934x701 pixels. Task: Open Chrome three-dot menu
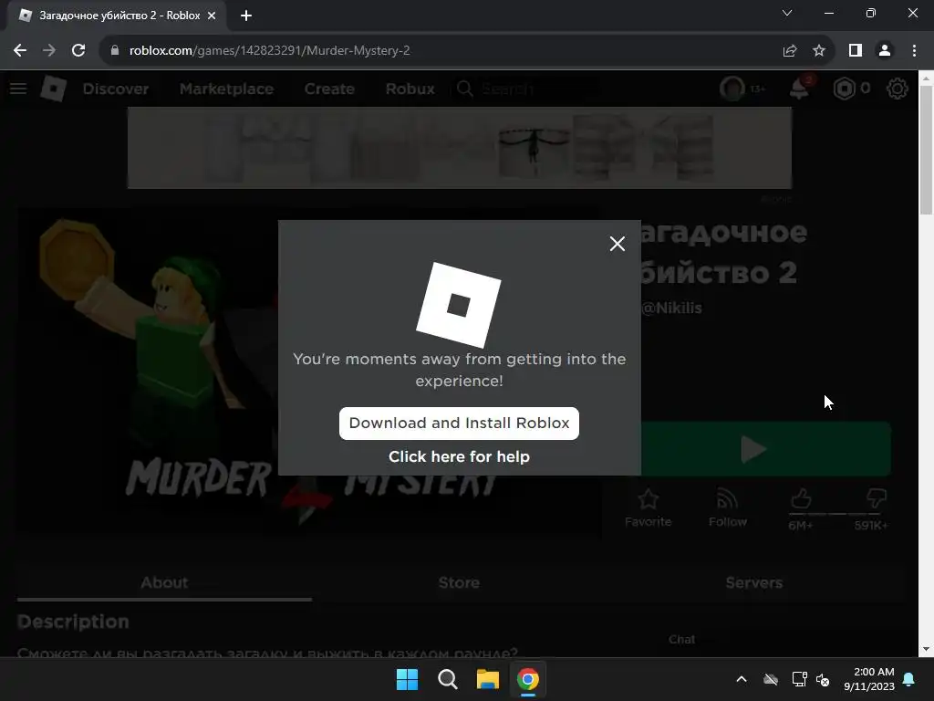tap(914, 51)
